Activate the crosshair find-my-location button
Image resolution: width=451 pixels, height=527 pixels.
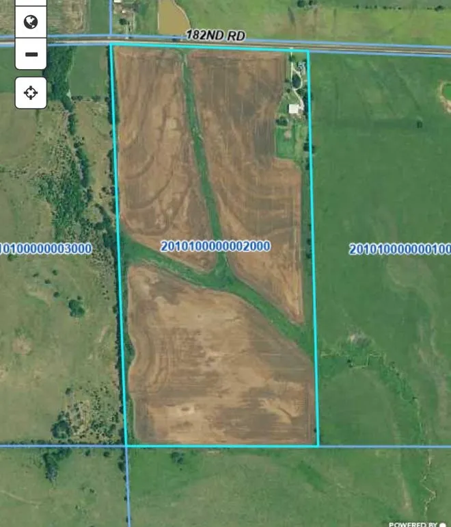point(31,92)
